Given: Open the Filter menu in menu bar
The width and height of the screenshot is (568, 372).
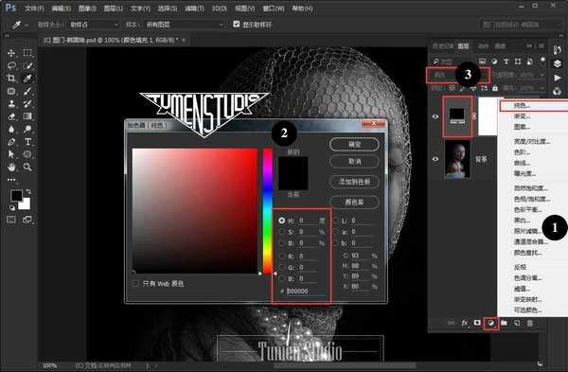Looking at the screenshot, I should (194, 8).
